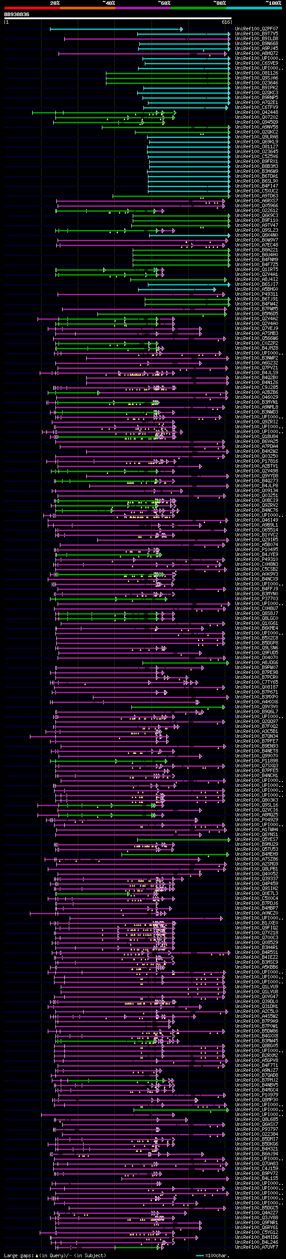This screenshot has width=286, height=1259.
Task: Select hit label UniRef100_B9IPK2
Action: pyautogui.click(x=257, y=88)
